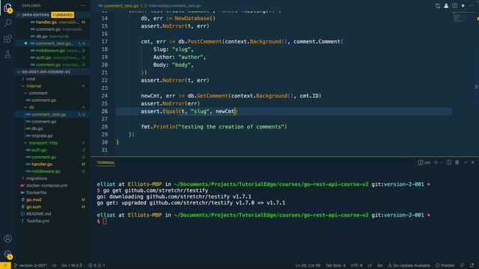
Task: Open the Manage gear icon
Action: click(7, 254)
